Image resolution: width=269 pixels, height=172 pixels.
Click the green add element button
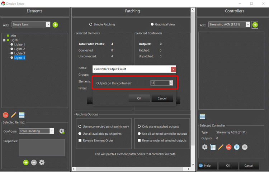[55, 25]
